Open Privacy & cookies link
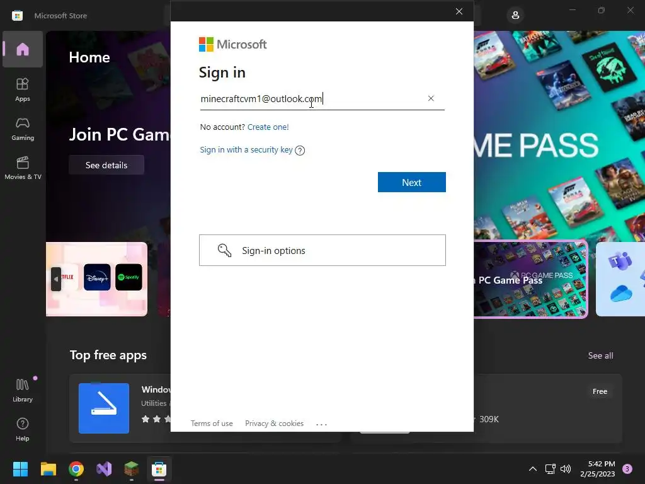The height and width of the screenshot is (484, 645). 274,423
